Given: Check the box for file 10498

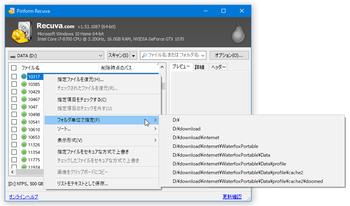Looking at the screenshot, I should point(14,115).
